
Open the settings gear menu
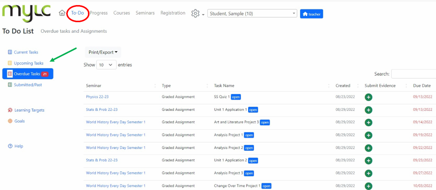[195, 13]
